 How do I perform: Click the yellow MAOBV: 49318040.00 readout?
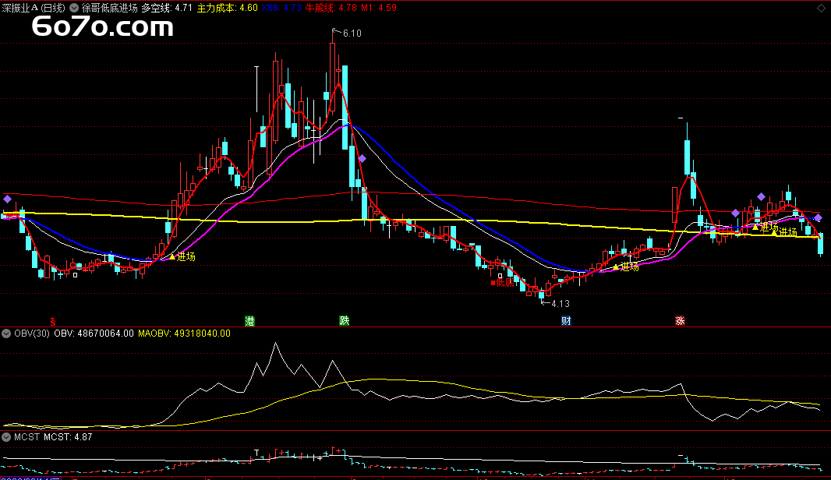pyautogui.click(x=185, y=334)
